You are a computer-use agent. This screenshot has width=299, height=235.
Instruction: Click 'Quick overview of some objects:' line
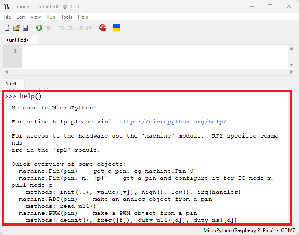coord(69,164)
